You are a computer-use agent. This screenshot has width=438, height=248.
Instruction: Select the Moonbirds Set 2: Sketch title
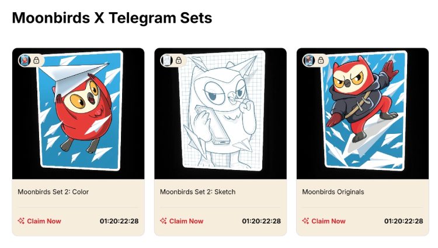click(197, 192)
